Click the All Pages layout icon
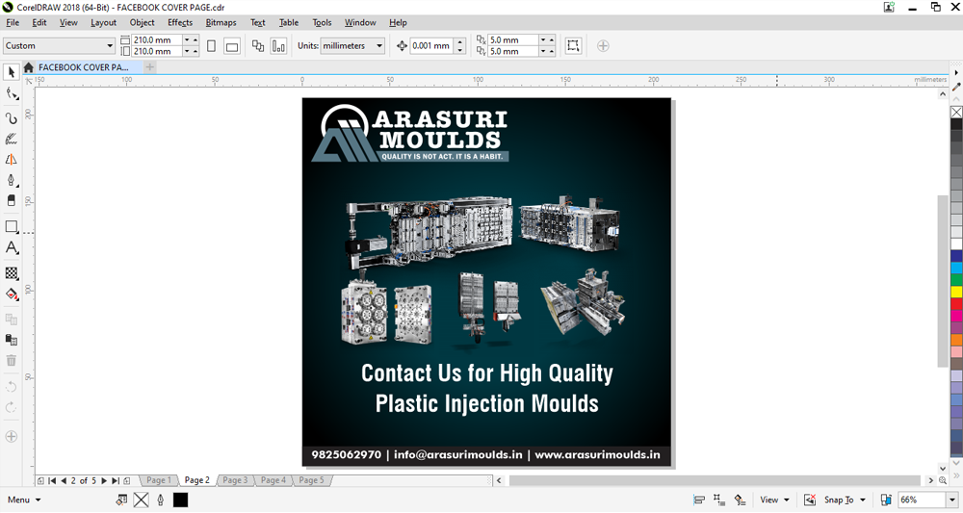Image resolution: width=963 pixels, height=513 pixels. click(x=258, y=46)
